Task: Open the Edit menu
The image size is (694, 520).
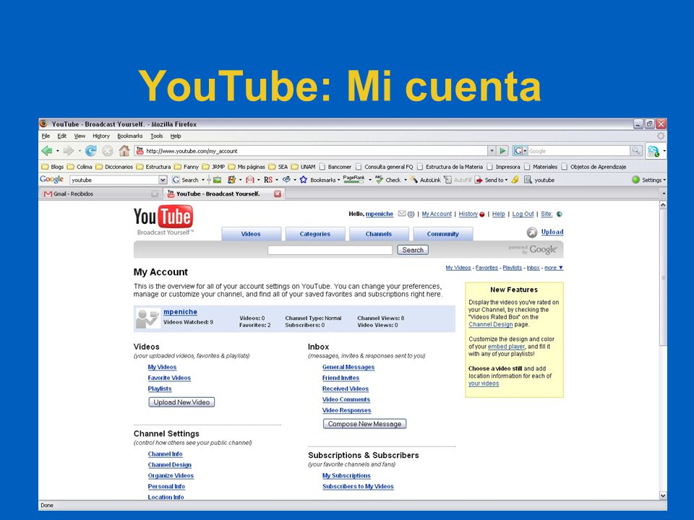Action: coord(62,136)
